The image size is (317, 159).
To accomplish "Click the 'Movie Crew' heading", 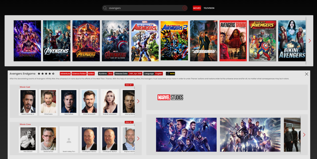I will (x=25, y=124).
